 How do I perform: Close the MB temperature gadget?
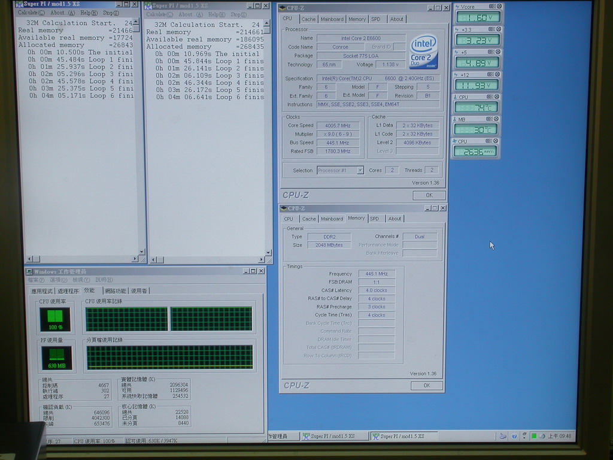(x=496, y=119)
